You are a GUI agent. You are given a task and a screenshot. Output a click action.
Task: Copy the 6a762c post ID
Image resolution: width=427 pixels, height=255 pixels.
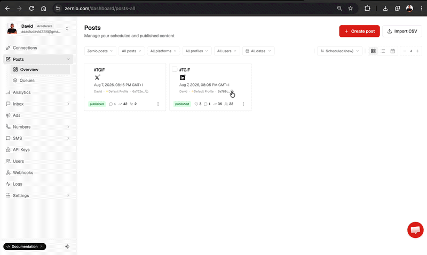232,91
